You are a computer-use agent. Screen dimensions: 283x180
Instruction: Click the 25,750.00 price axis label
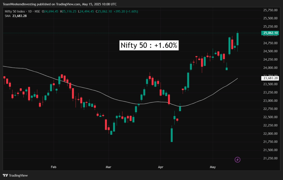270,10
